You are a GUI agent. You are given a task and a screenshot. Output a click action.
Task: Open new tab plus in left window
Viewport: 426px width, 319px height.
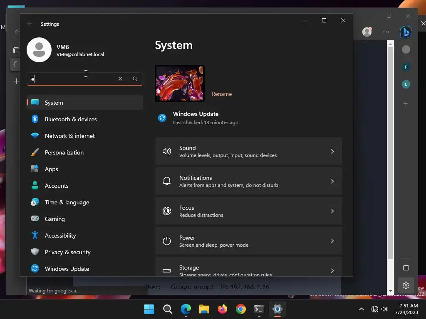pos(16,81)
